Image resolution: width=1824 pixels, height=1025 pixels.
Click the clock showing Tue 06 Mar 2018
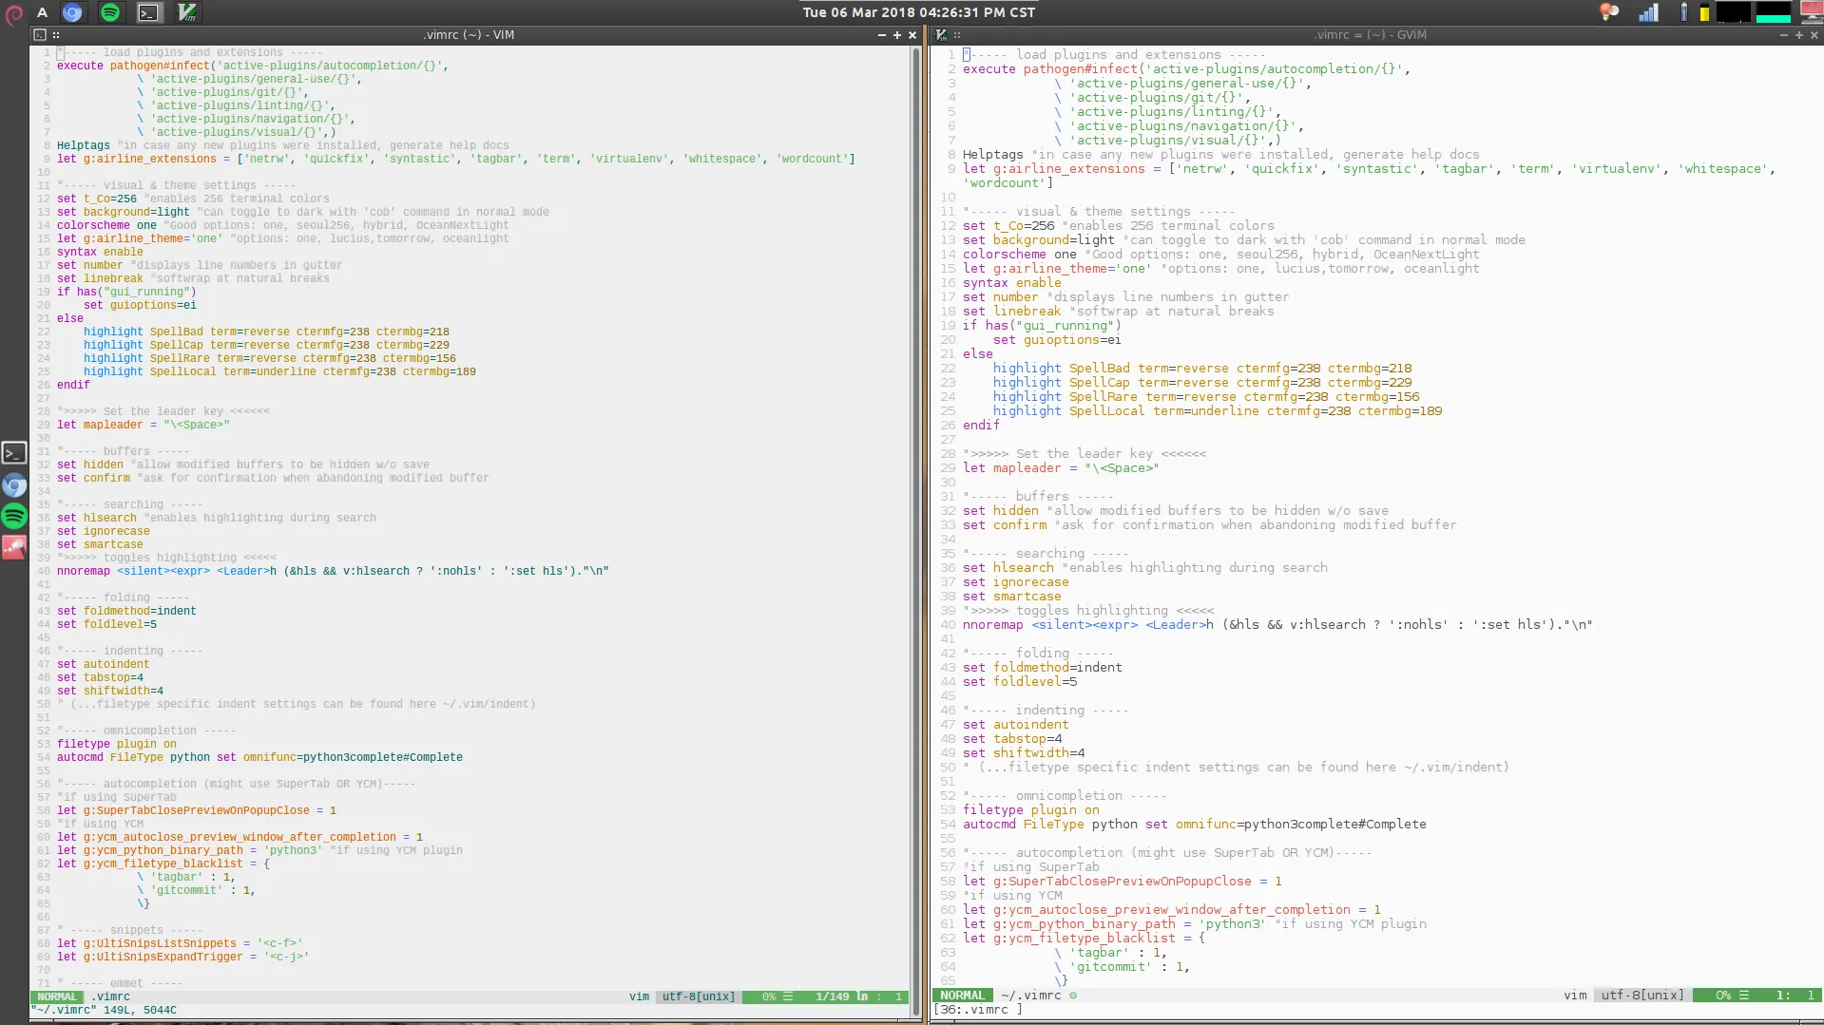click(x=918, y=12)
